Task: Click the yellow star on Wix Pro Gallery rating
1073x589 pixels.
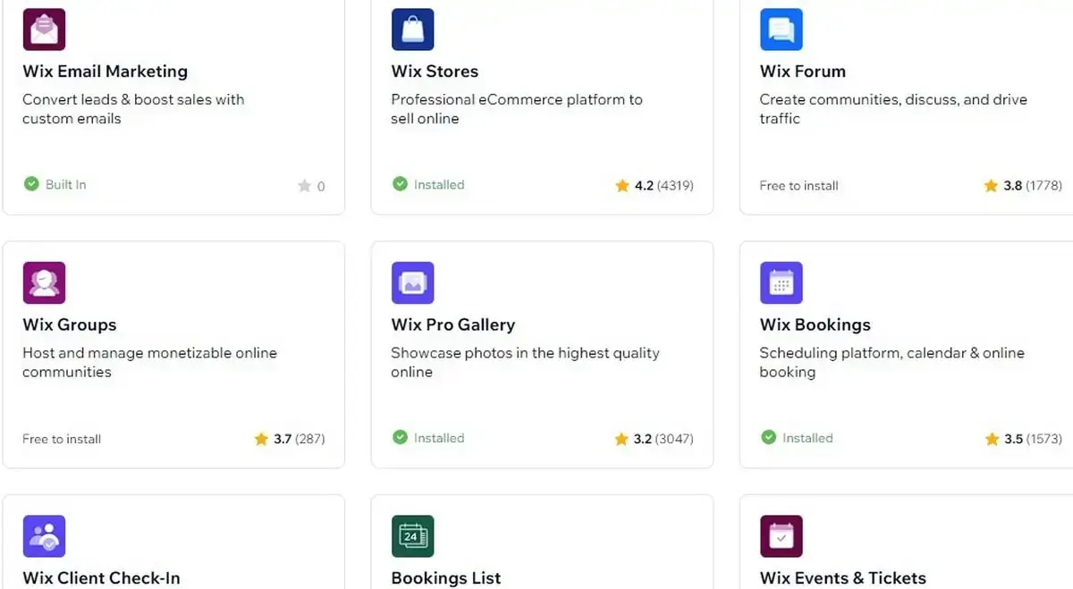Action: 622,439
